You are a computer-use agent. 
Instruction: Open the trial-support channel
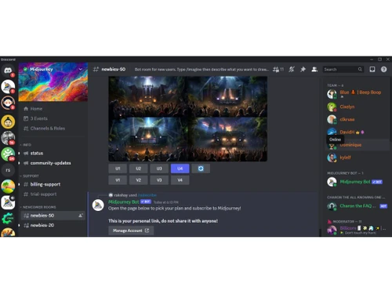(x=53, y=194)
